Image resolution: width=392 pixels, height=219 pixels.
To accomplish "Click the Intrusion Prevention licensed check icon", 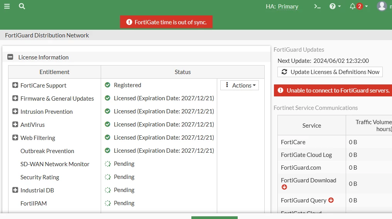I will click(x=108, y=111).
